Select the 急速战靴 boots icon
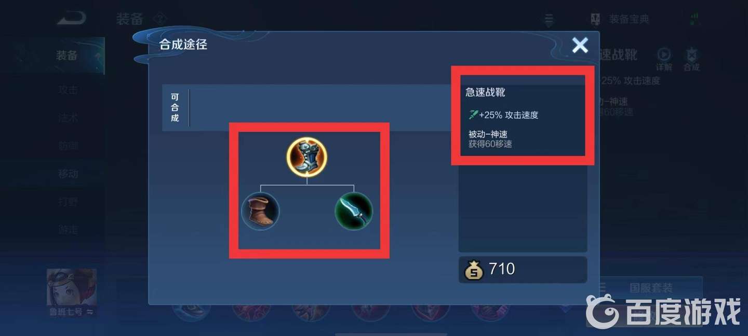 [306, 158]
